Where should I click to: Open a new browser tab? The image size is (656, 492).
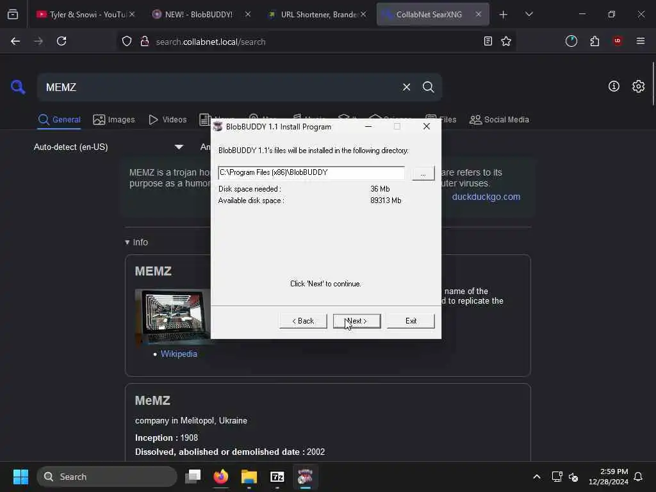[x=504, y=15]
